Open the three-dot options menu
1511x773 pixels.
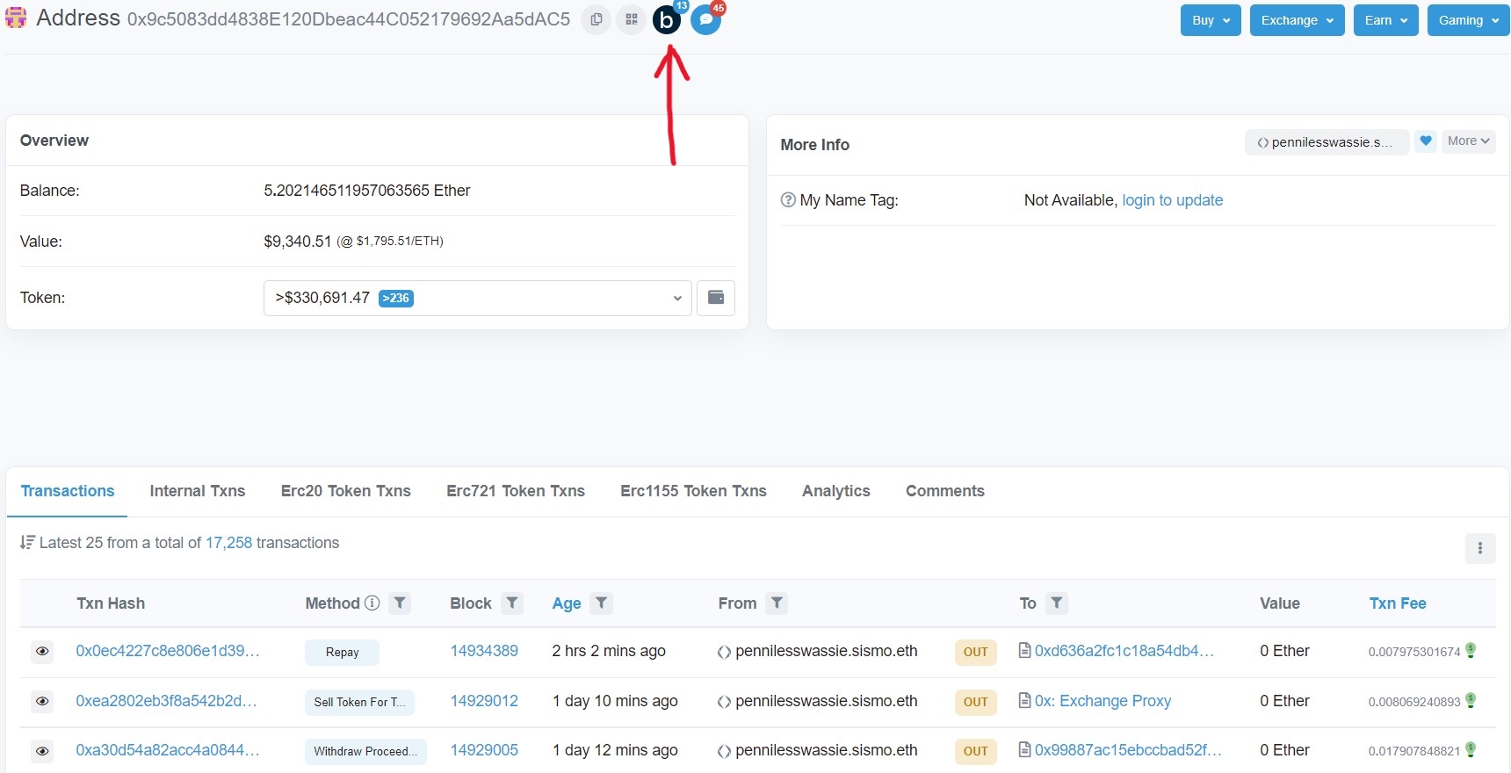(1479, 548)
